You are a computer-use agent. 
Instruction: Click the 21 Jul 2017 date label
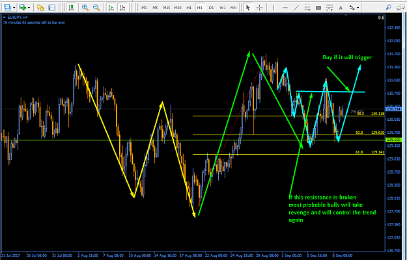pos(10,255)
